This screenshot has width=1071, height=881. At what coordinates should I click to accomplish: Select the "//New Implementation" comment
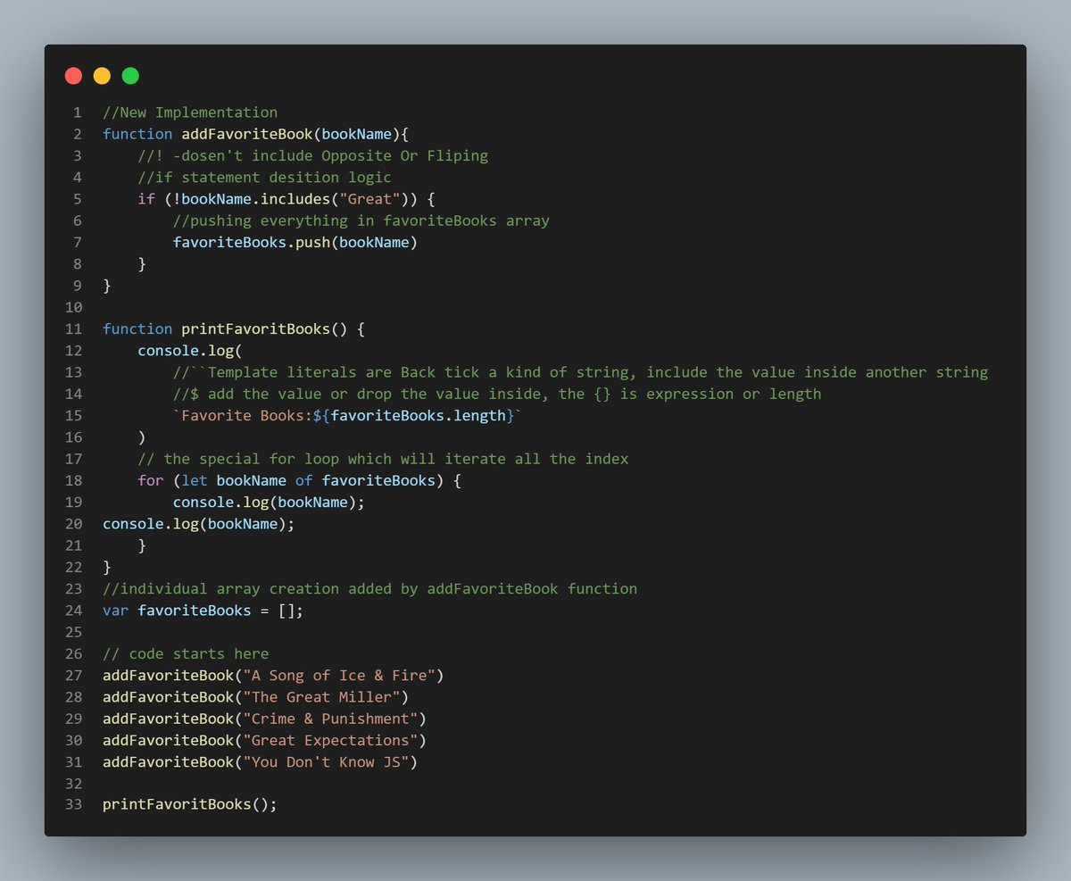click(x=190, y=112)
